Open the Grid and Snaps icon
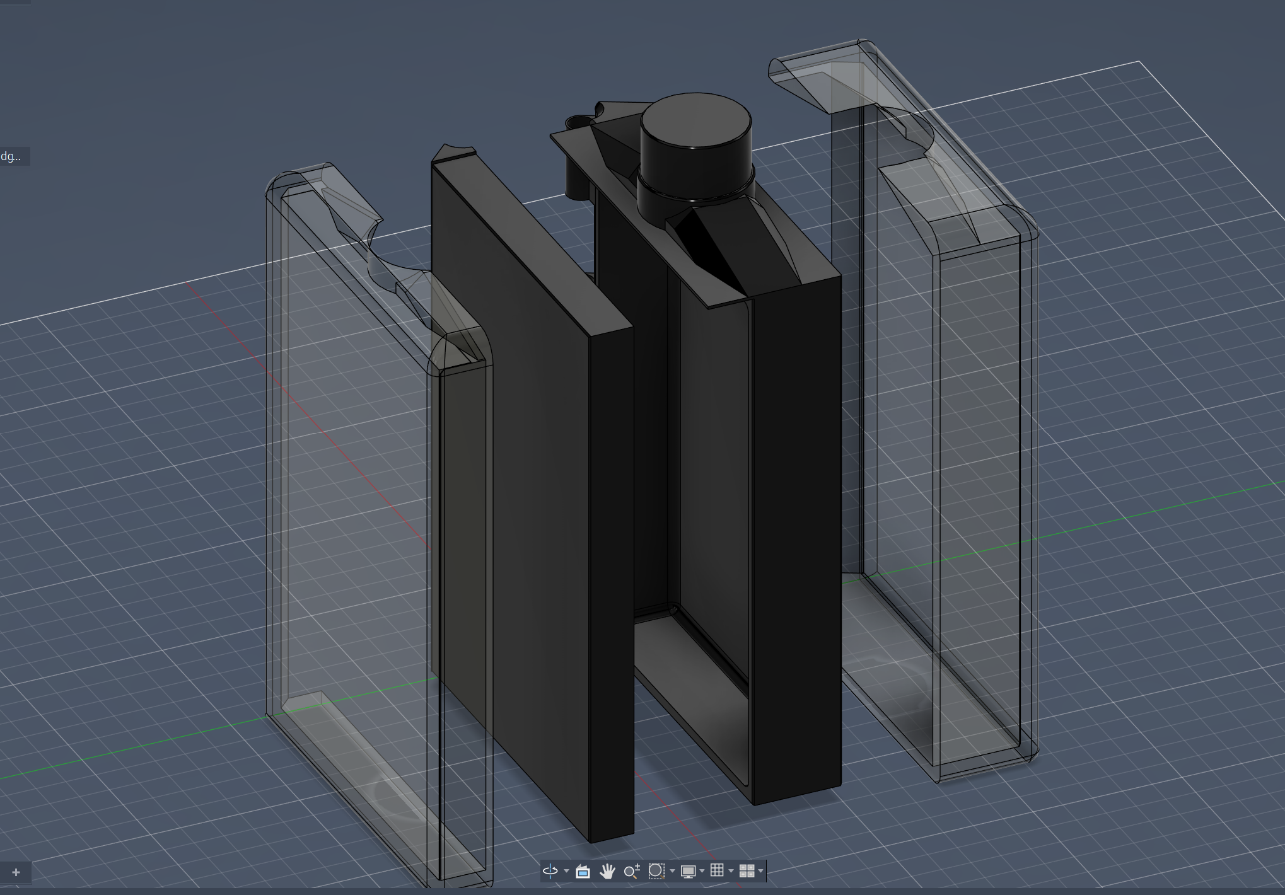The height and width of the screenshot is (895, 1285). pyautogui.click(x=717, y=870)
